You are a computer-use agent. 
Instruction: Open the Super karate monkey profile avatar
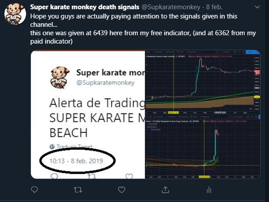coord(15,14)
